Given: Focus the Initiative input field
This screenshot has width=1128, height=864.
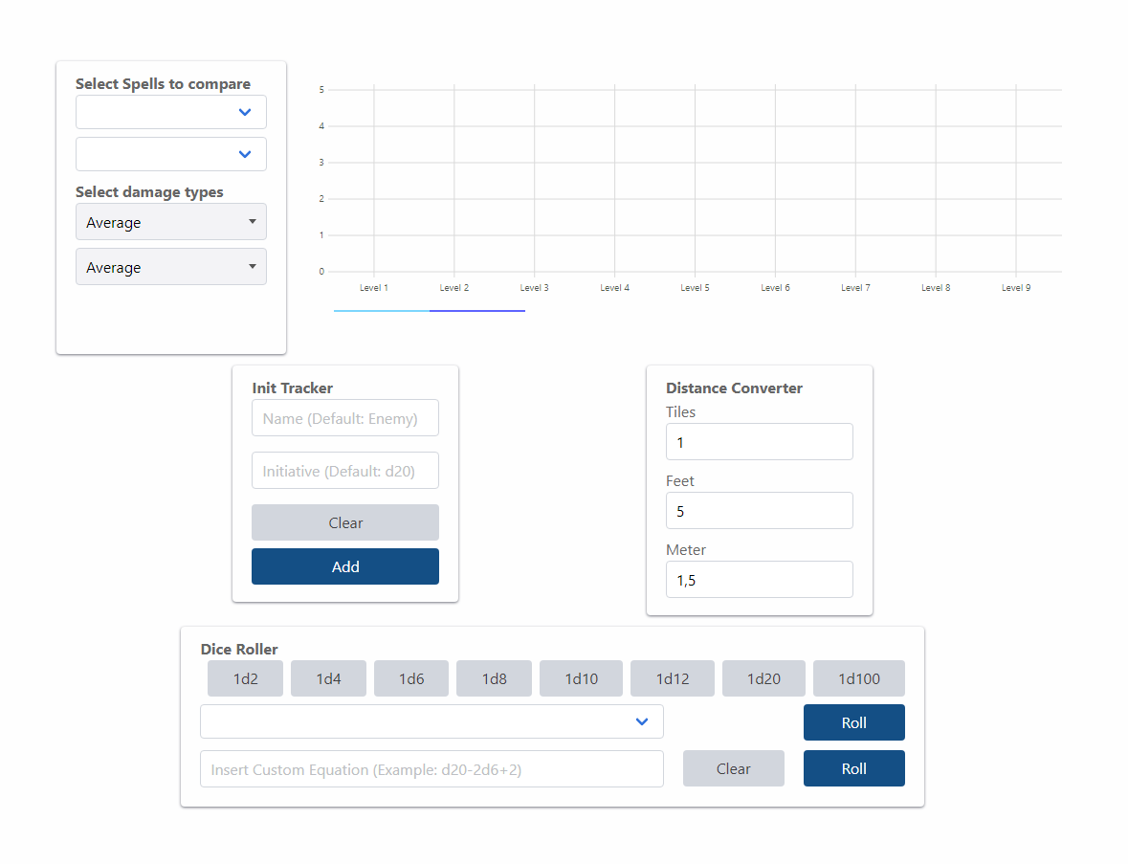Looking at the screenshot, I should [344, 471].
